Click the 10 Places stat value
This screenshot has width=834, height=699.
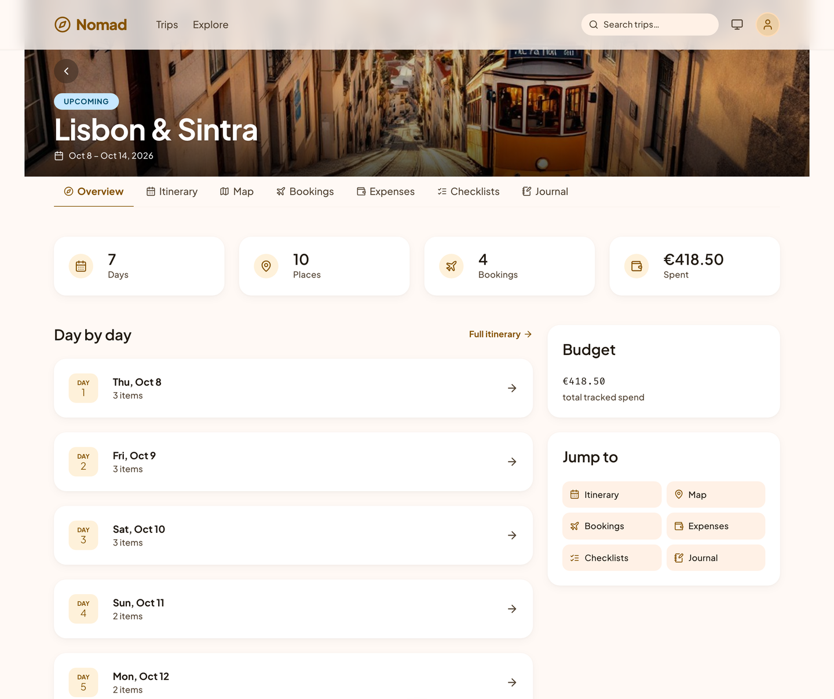pyautogui.click(x=301, y=259)
